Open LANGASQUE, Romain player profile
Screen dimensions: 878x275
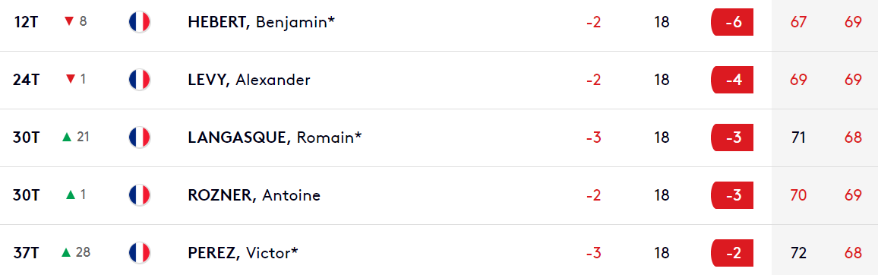275,137
